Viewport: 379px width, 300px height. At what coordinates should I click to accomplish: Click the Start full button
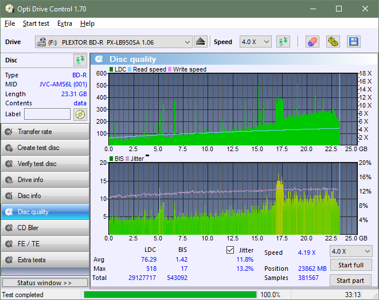(350, 265)
